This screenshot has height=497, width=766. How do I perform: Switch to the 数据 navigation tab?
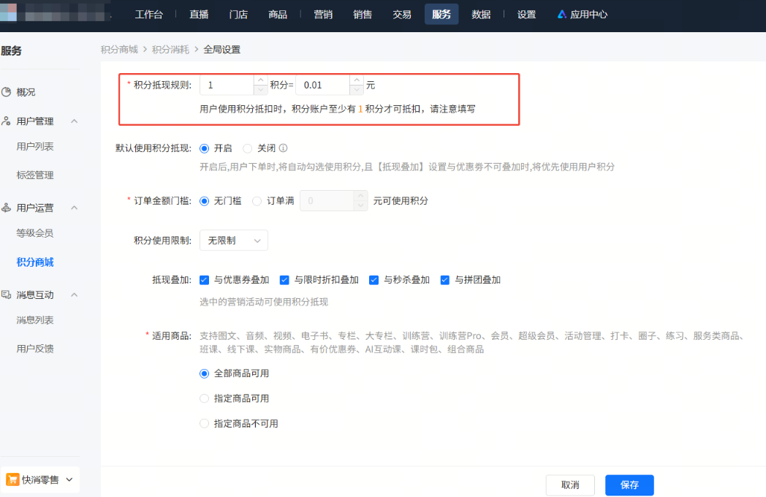tap(481, 14)
